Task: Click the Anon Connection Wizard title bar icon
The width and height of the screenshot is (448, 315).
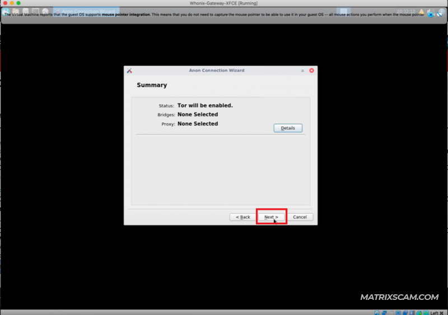Action: tap(129, 70)
